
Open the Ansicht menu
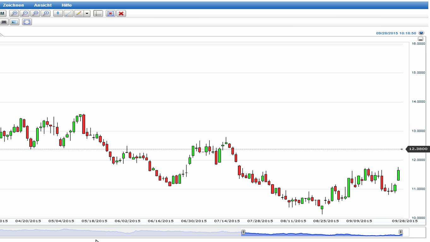click(x=43, y=5)
